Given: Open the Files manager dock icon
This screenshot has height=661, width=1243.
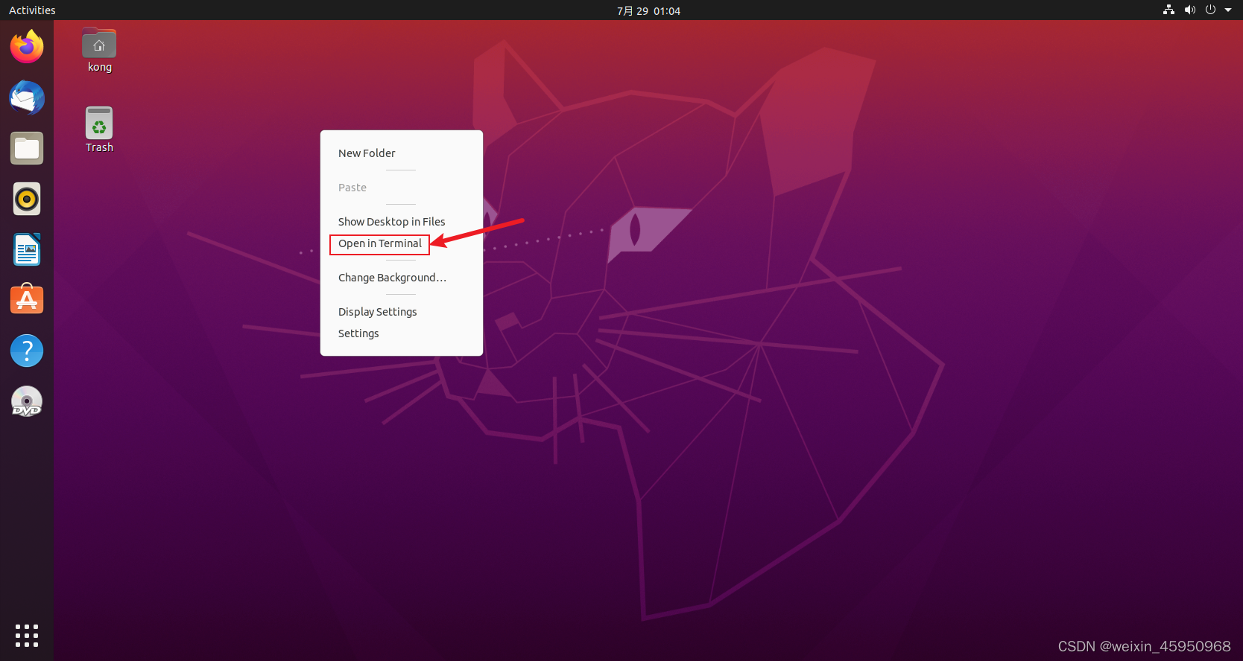Looking at the screenshot, I should coord(27,148).
